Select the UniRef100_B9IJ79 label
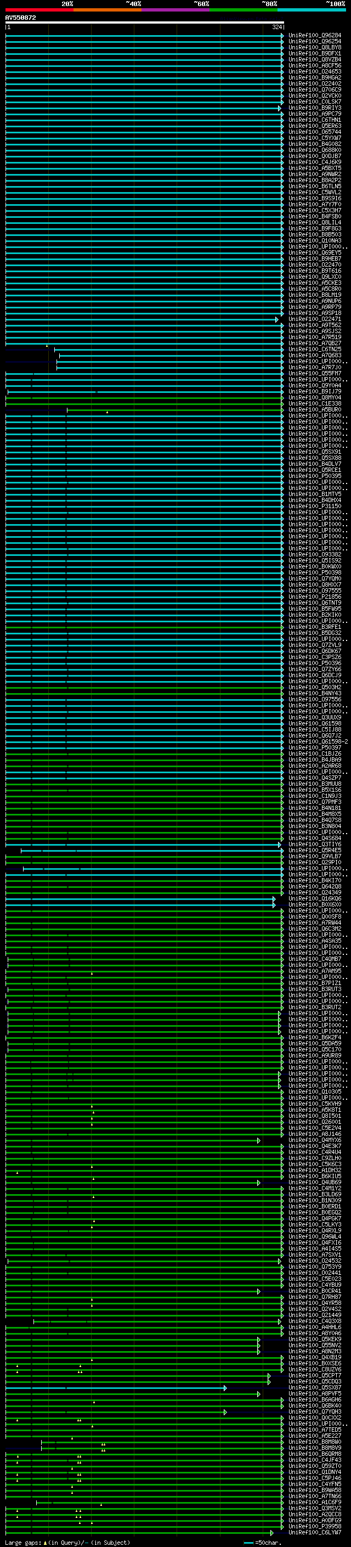 point(315,392)
